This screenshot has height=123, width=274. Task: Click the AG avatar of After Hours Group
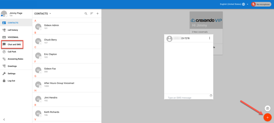coord(38,85)
